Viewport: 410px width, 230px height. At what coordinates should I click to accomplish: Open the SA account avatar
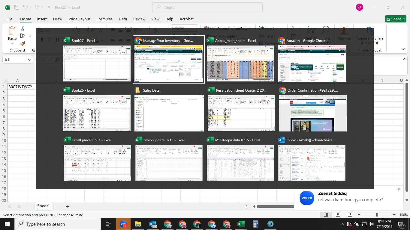pyautogui.click(x=359, y=7)
